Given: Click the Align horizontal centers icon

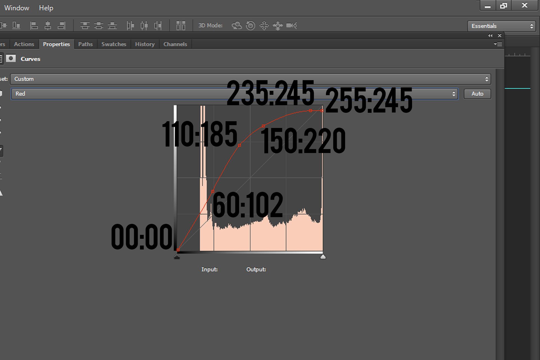Looking at the screenshot, I should tap(48, 26).
